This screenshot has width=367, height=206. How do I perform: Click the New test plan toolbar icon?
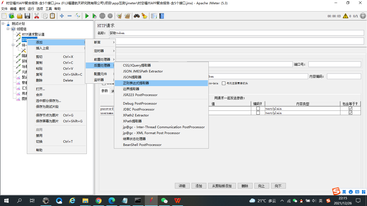[4, 16]
